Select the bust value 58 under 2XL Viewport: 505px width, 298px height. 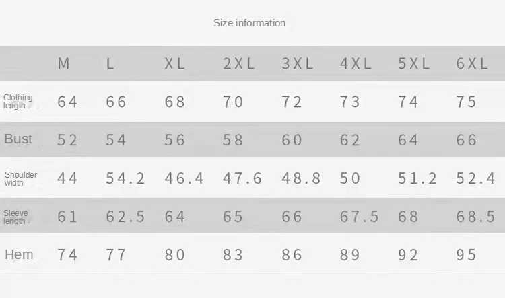(233, 140)
